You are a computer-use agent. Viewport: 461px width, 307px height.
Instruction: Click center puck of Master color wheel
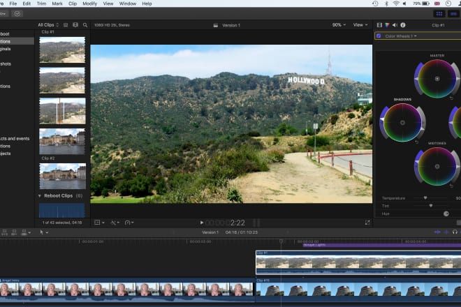pos(437,79)
